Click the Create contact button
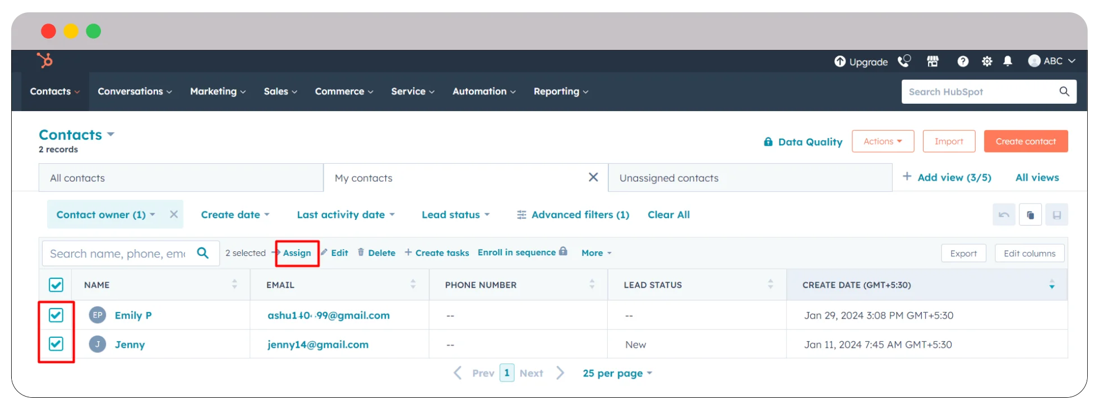The image size is (1099, 409). click(x=1026, y=141)
